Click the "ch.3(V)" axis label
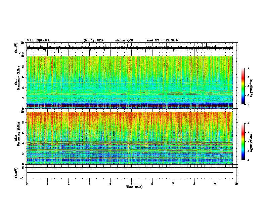Image resolution: width=266 pixels, height=206 pixels. coord(16,173)
